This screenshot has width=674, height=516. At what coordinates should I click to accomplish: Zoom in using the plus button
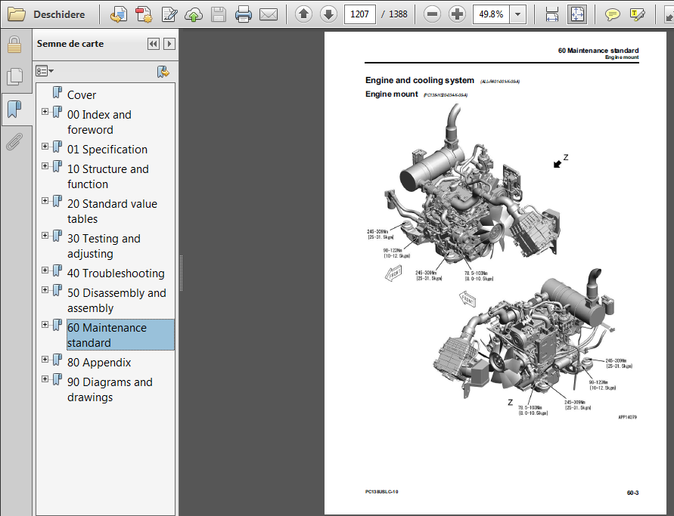point(457,14)
